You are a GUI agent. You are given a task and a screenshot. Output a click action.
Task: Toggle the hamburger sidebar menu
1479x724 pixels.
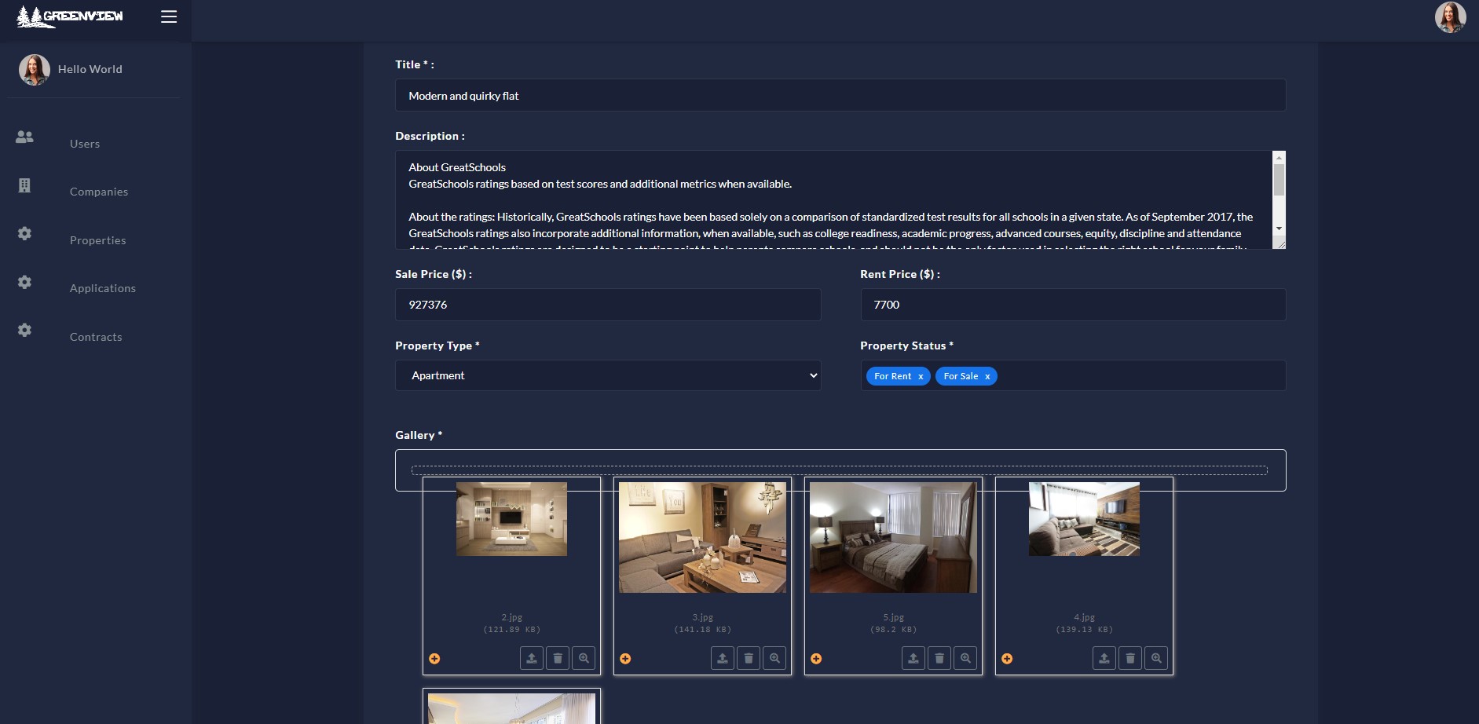click(x=168, y=16)
